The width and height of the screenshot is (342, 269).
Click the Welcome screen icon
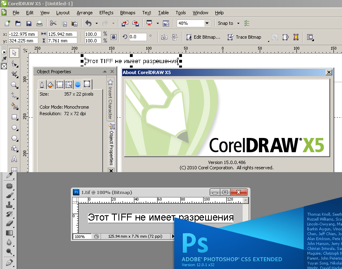click(166, 23)
